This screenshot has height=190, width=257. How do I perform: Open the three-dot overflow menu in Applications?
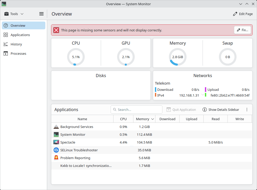[247, 110]
